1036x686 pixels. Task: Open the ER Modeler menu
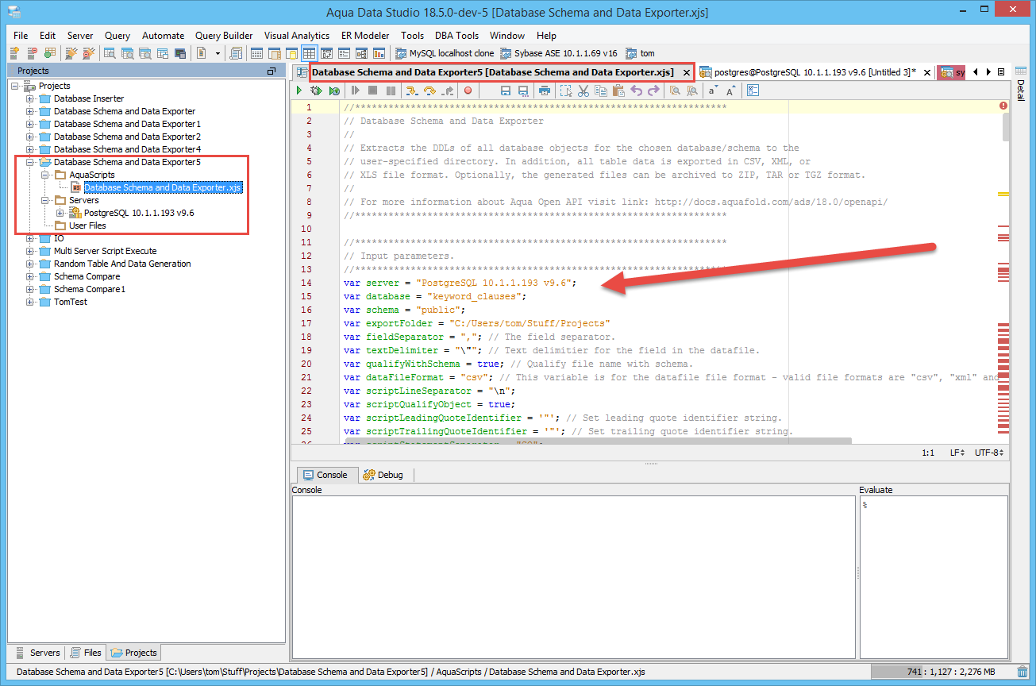365,36
